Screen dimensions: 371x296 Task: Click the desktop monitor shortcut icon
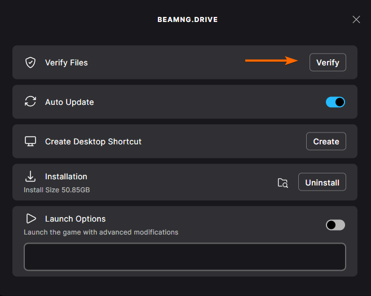tap(30, 142)
